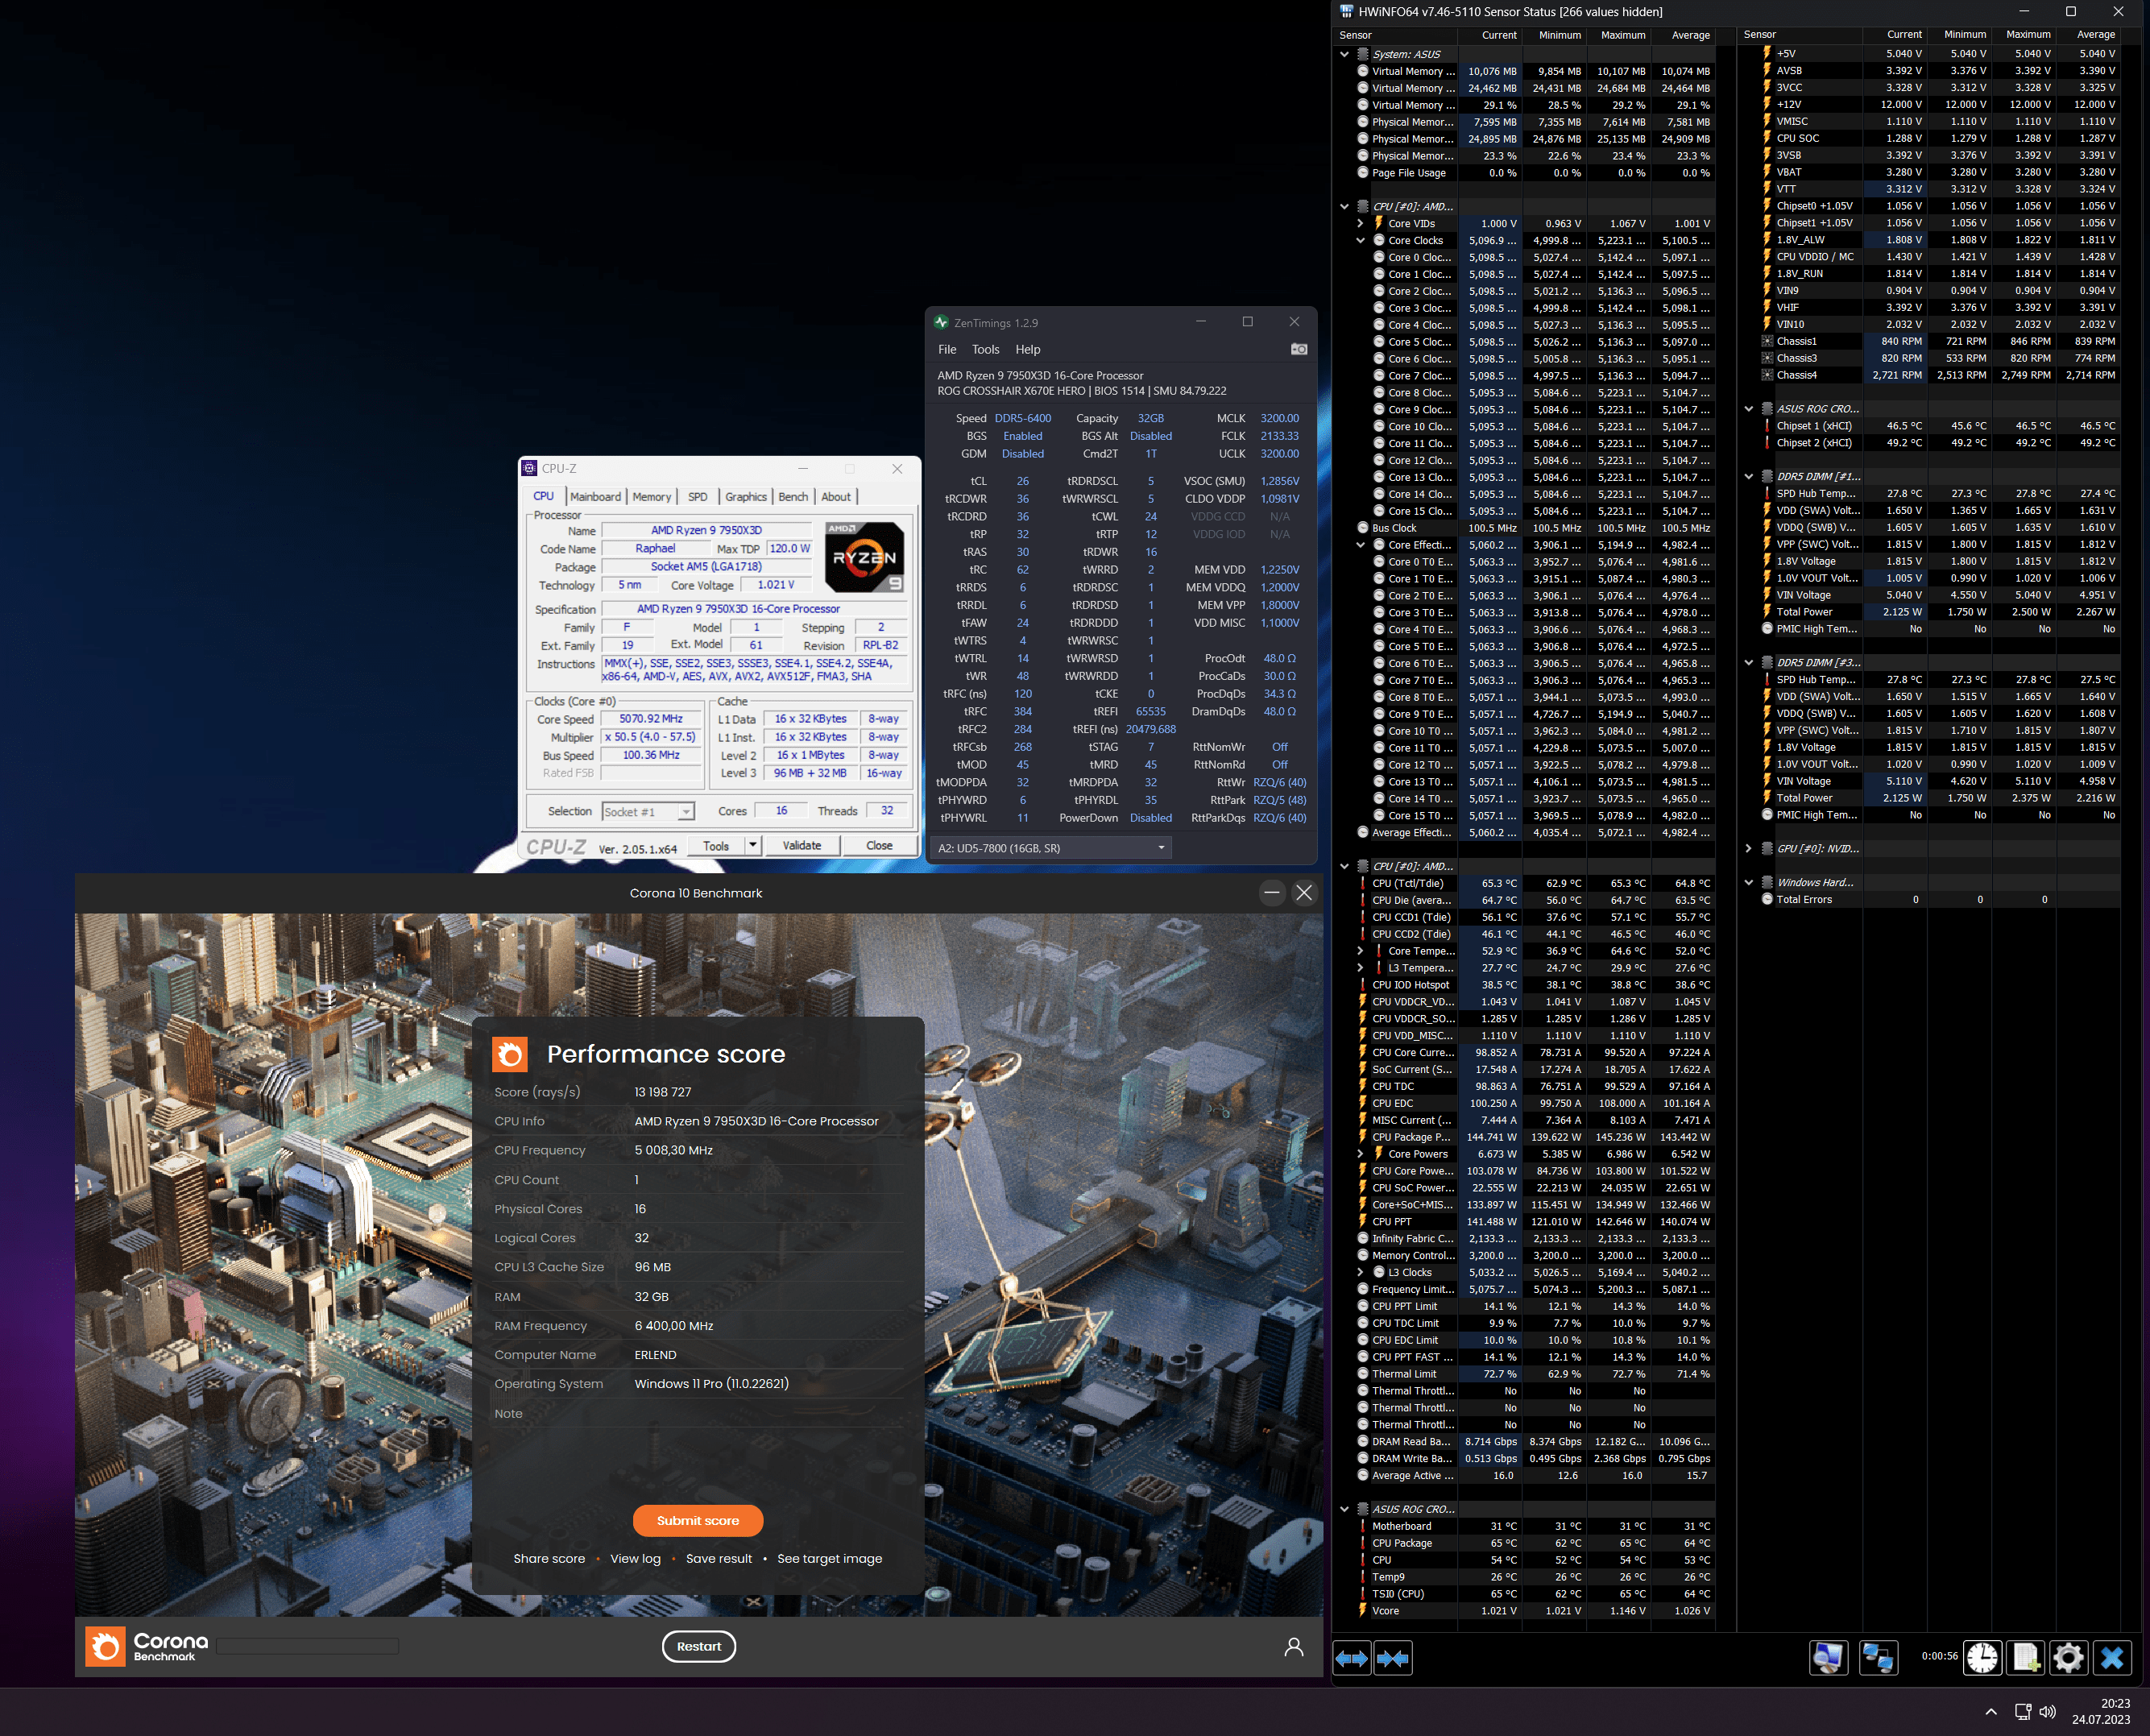The height and width of the screenshot is (1736, 2150).
Task: Click the CPU-Z Tools button
Action: [x=716, y=845]
